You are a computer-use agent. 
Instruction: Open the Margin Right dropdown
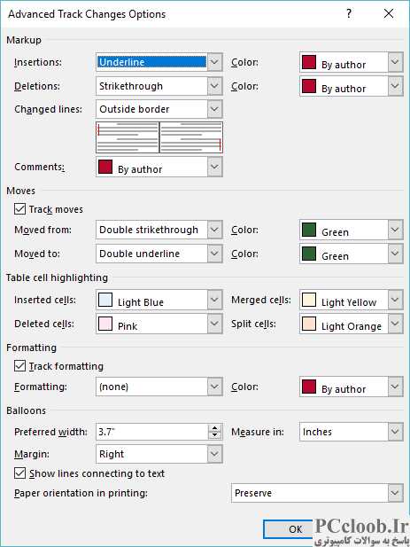(x=214, y=454)
